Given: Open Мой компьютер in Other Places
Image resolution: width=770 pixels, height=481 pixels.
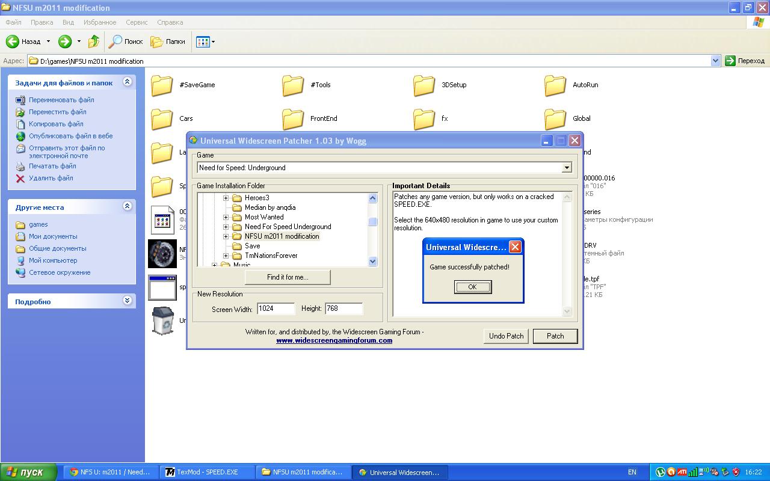Looking at the screenshot, I should click(x=53, y=260).
